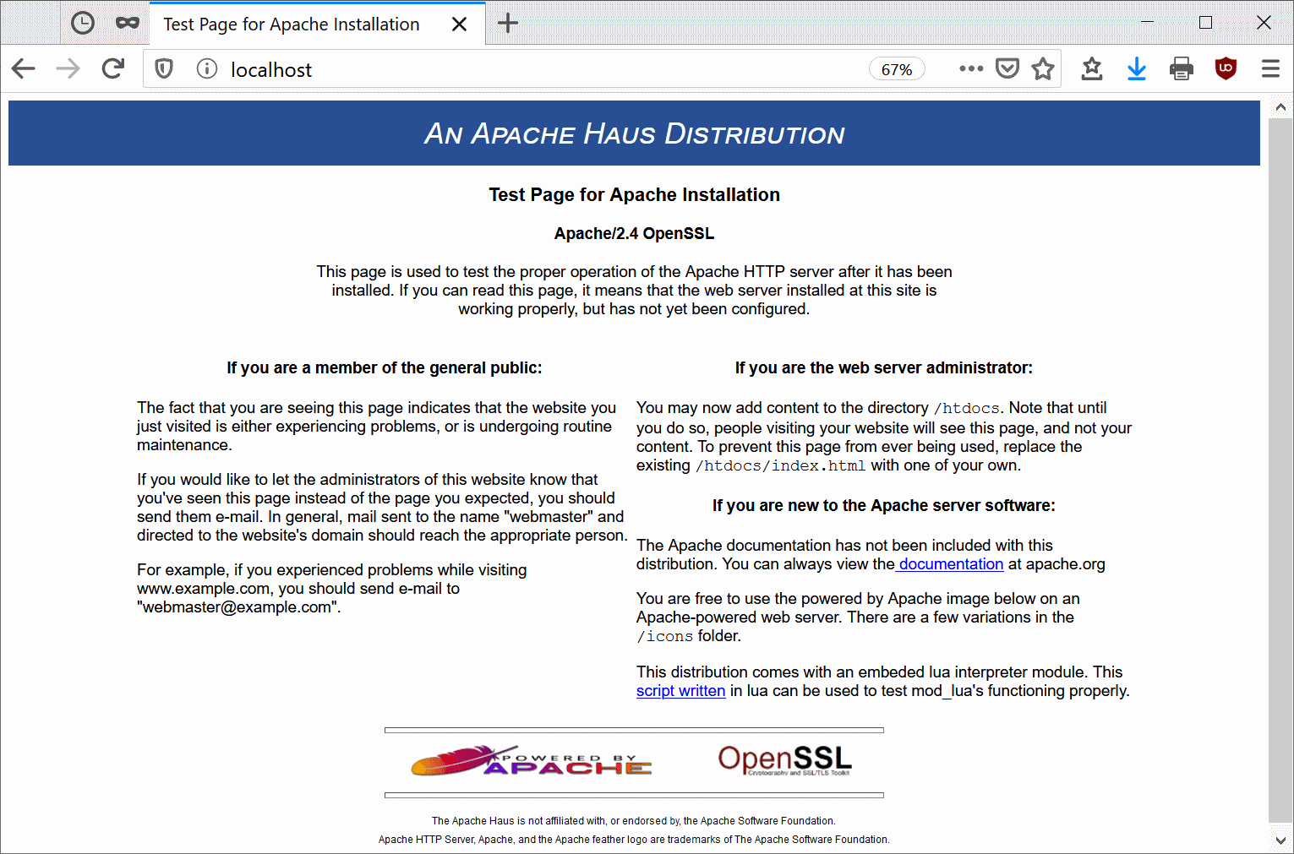Open a new tab with plus button

click(x=508, y=23)
